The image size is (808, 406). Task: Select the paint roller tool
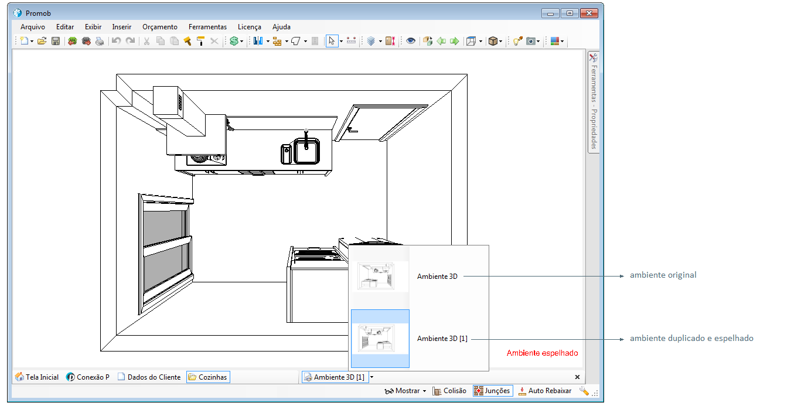201,41
